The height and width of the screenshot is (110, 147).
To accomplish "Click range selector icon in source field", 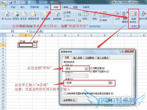I will click(x=110, y=83).
